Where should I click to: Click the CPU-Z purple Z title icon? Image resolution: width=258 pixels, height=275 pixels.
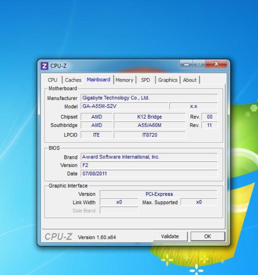tap(44, 66)
